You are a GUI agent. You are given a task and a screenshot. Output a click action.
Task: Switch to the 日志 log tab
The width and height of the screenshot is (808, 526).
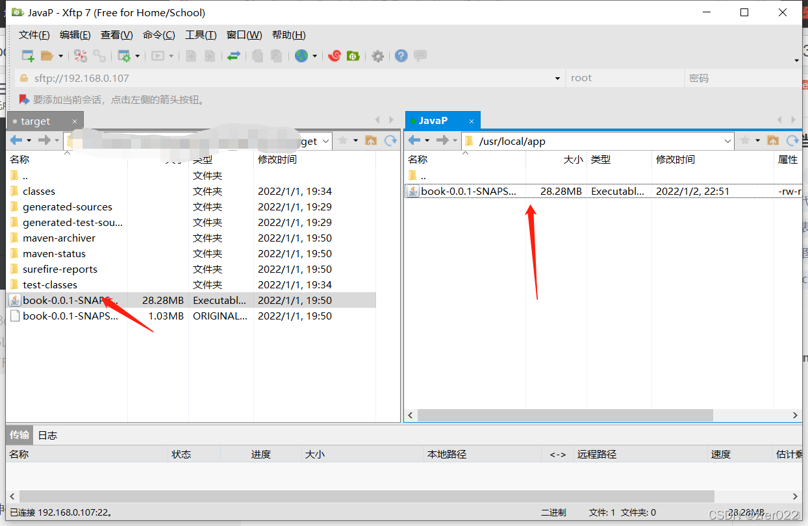pos(47,435)
